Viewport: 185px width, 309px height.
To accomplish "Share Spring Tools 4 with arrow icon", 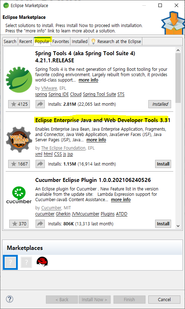I will click(40, 104).
